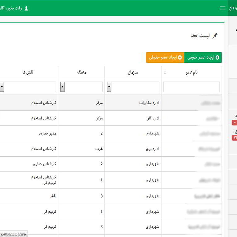The image size is (237, 237).
Task: Click the منطقه column header
Action: pyautogui.click(x=81, y=72)
